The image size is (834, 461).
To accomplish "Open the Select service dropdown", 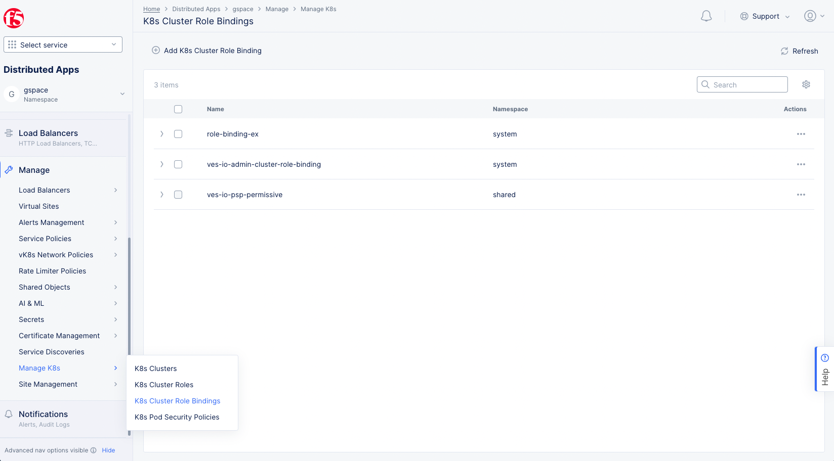I will (63, 44).
